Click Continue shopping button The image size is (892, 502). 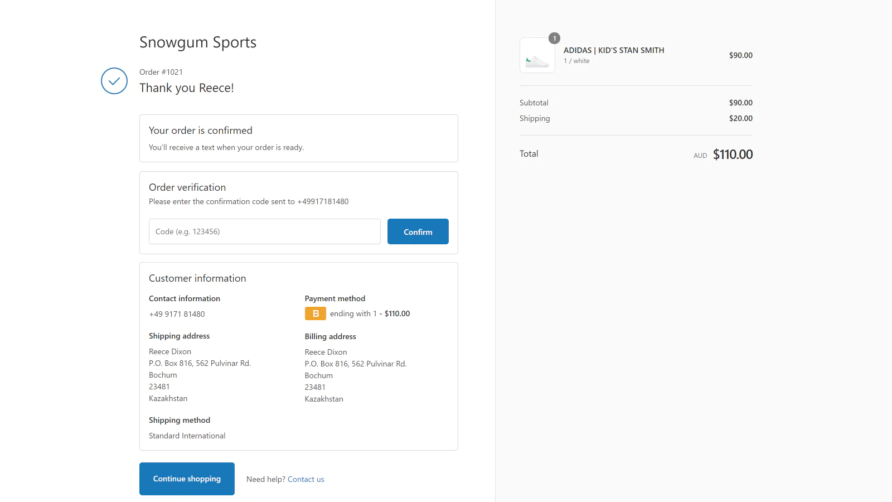(187, 479)
